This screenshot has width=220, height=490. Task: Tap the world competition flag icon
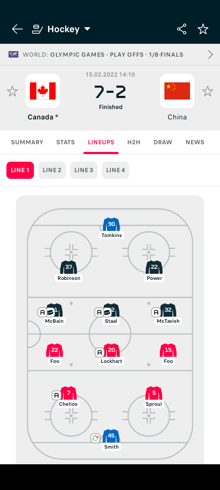tap(13, 55)
